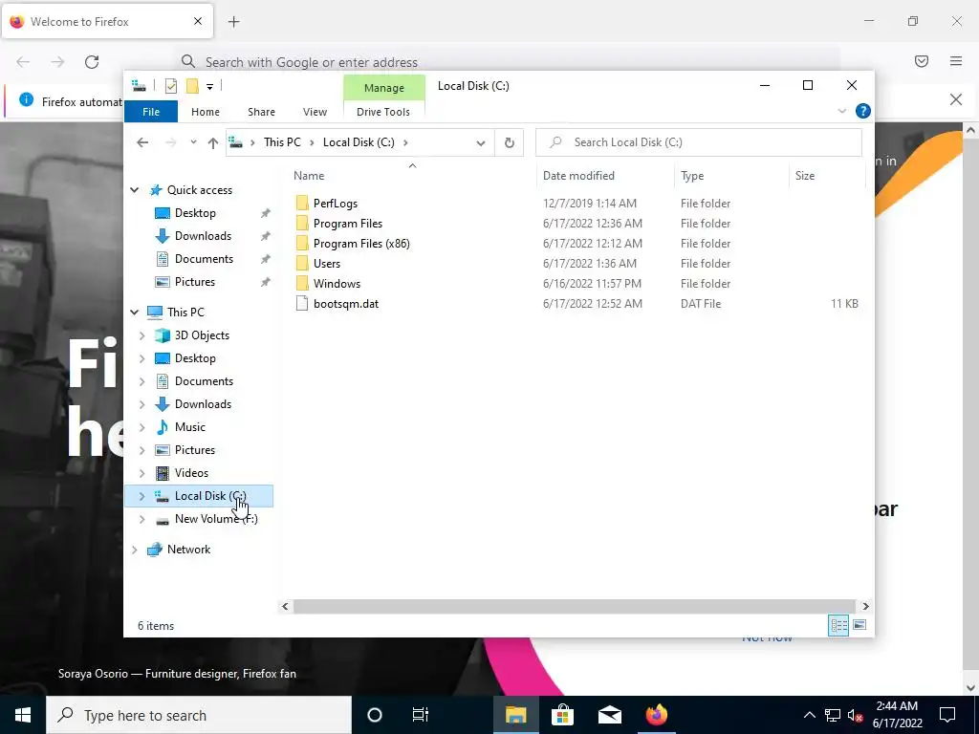This screenshot has width=979, height=734.
Task: Expand the Videos tree node
Action: tap(141, 473)
